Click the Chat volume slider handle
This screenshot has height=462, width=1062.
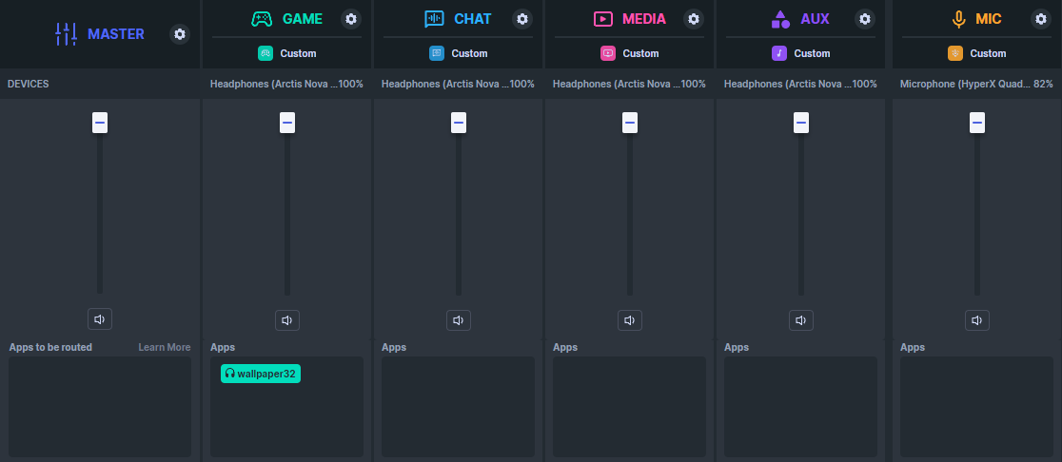point(459,123)
